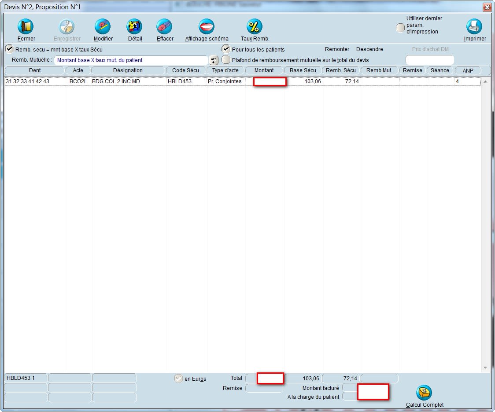Open Taux Remb. percentage settings
This screenshot has width=495, height=412.
coord(255,27)
